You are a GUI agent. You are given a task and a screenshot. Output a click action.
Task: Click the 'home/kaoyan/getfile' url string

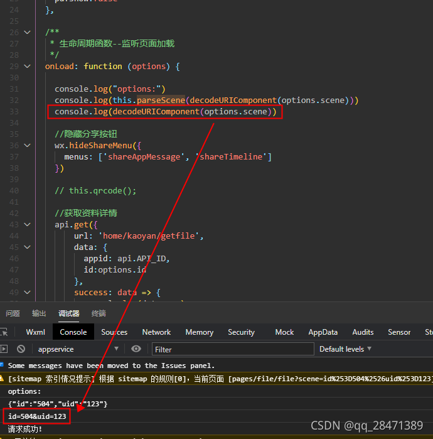coord(148,236)
